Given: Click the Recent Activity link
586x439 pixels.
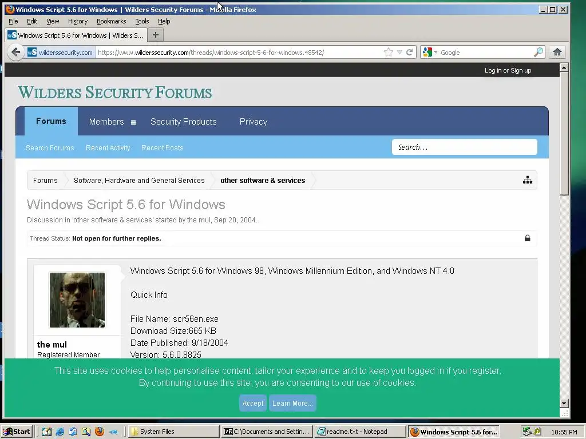Looking at the screenshot, I should (x=108, y=148).
